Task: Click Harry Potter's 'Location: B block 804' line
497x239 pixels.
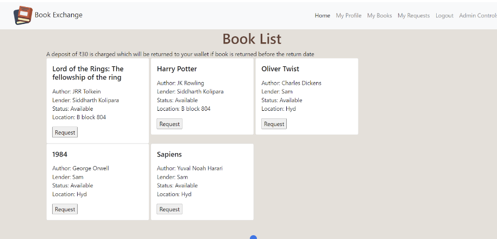Action: pos(184,109)
